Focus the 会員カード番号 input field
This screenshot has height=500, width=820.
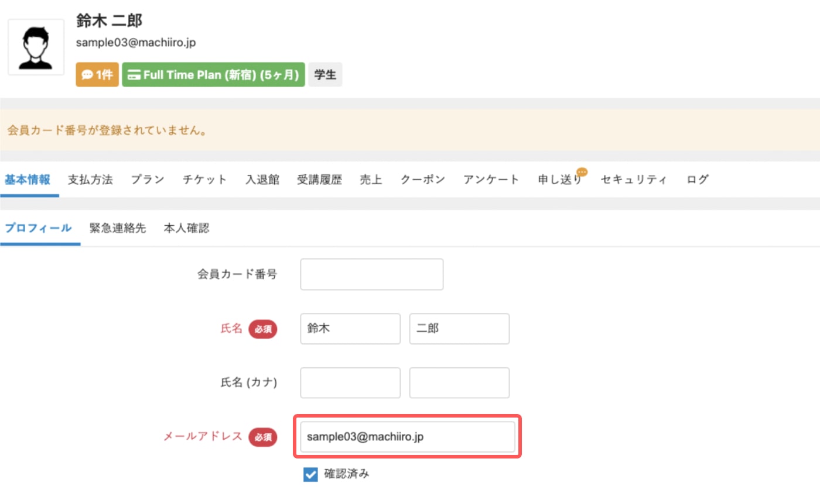coord(372,274)
